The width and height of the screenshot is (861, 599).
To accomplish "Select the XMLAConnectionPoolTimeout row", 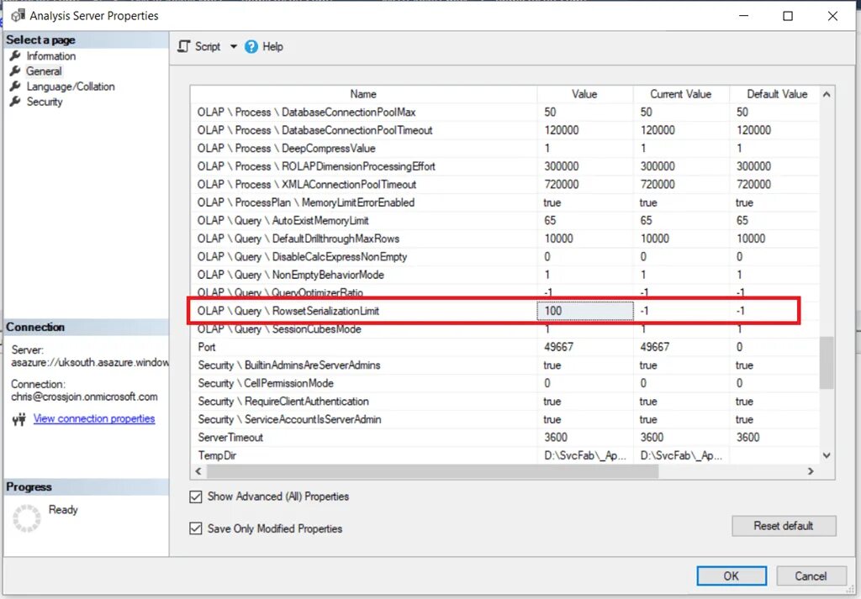I will (x=504, y=184).
